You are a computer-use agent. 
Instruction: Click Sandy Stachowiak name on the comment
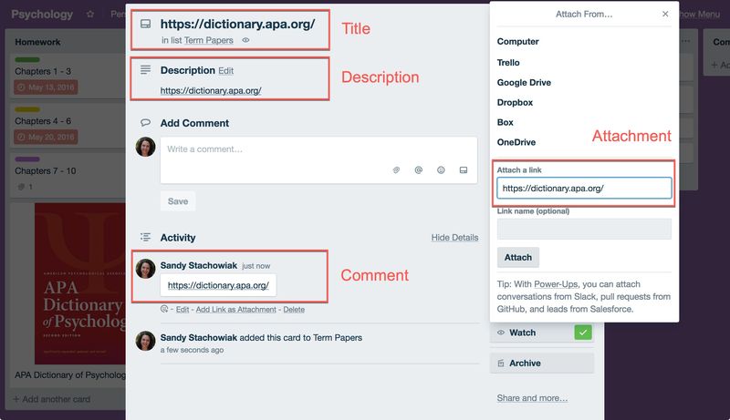199,265
